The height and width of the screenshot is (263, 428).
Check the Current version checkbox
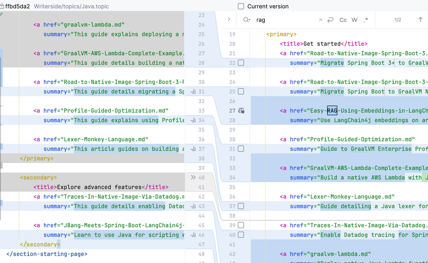pyautogui.click(x=241, y=6)
